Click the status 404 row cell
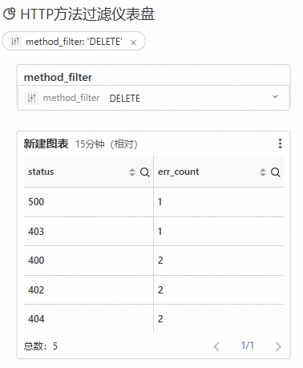The width and height of the screenshot is (303, 368). tap(89, 318)
